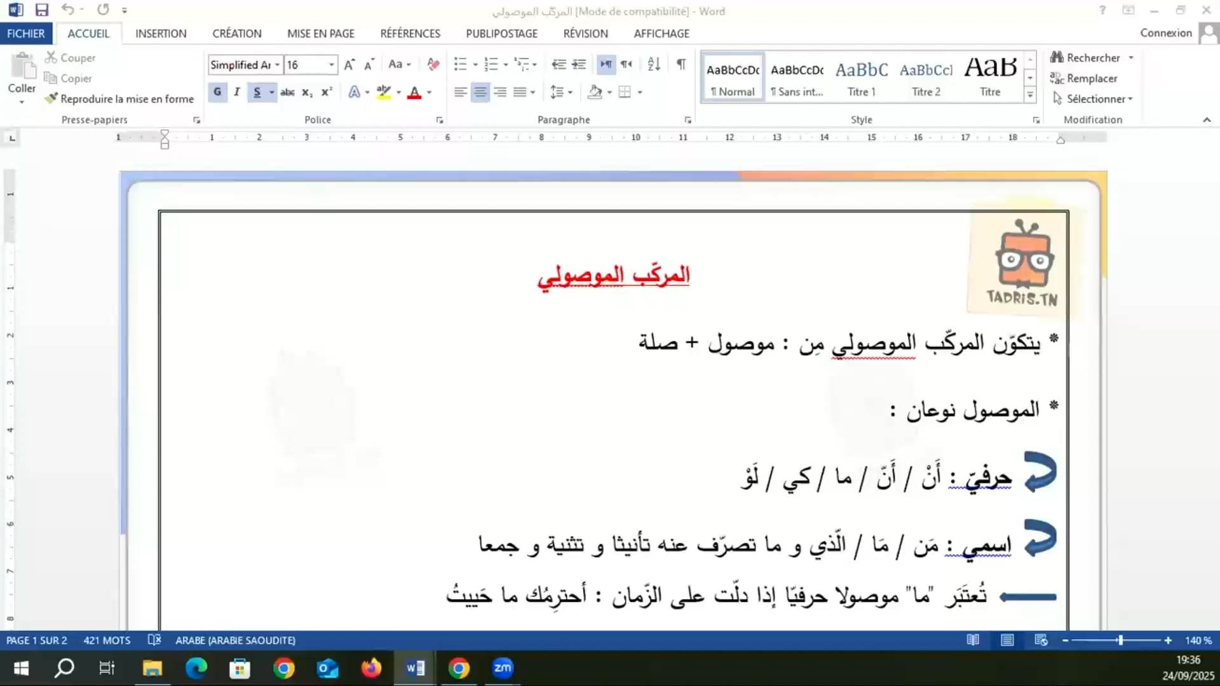
Task: Open the MISE EN PAGE tab
Action: point(320,34)
